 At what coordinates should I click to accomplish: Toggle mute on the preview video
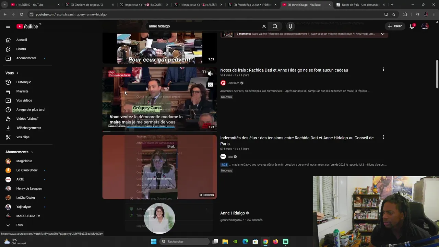click(211, 73)
